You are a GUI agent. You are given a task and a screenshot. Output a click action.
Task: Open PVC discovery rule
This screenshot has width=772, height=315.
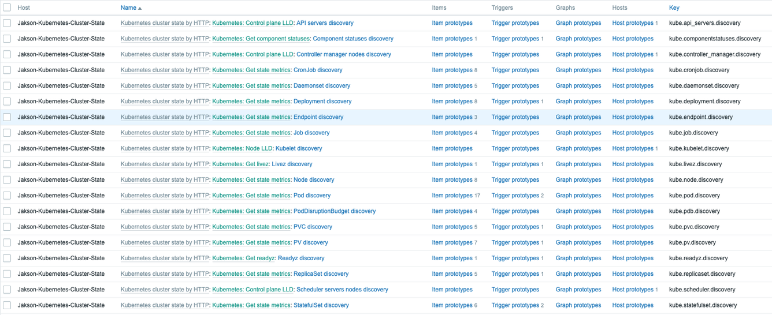pos(313,227)
